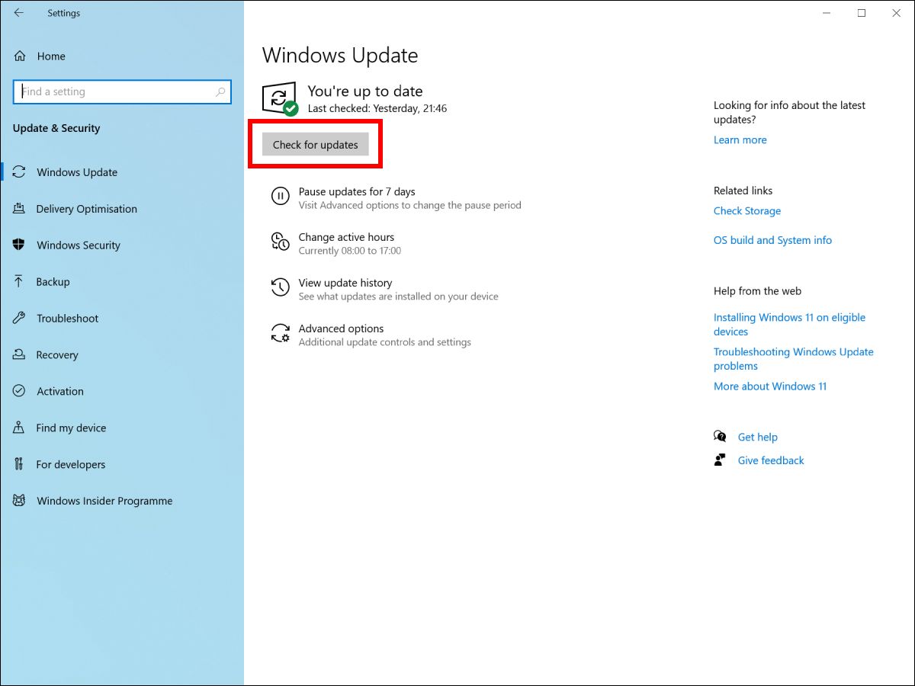Select Windows Insider Programme label in sidebar
Image resolution: width=915 pixels, height=686 pixels.
click(x=104, y=501)
